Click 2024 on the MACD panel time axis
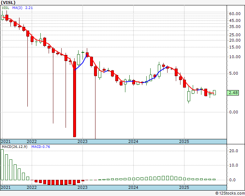The image size is (245, 196). (x=133, y=187)
